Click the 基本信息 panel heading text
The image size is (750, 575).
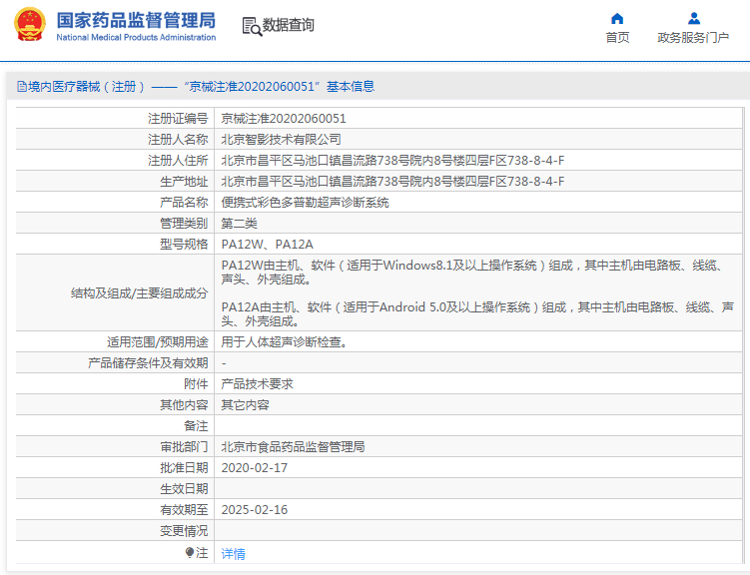351,87
